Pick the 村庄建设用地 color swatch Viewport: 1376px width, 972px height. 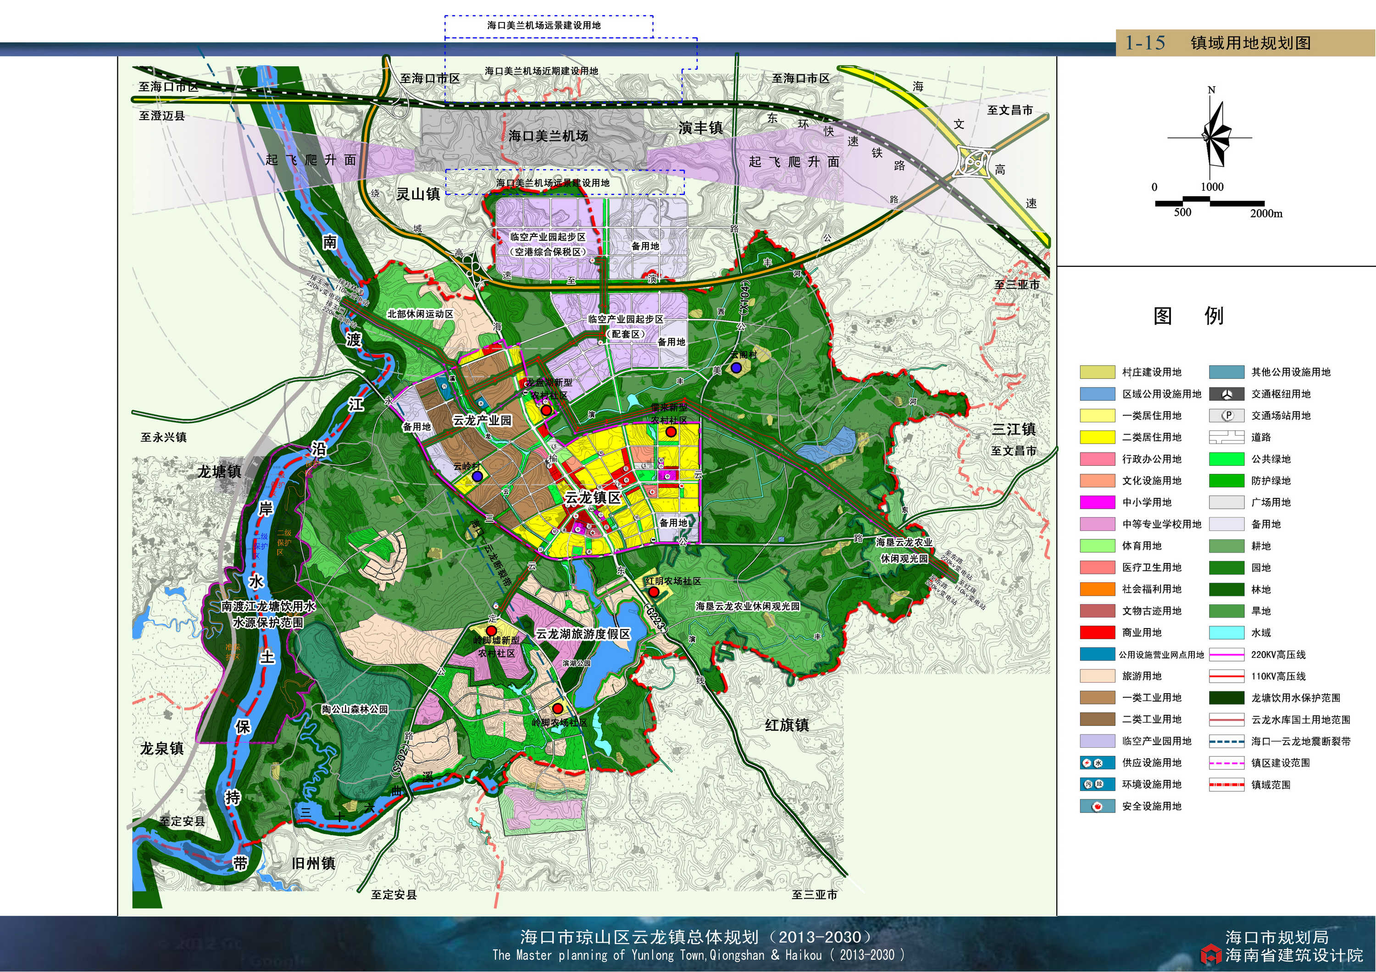tap(1097, 372)
